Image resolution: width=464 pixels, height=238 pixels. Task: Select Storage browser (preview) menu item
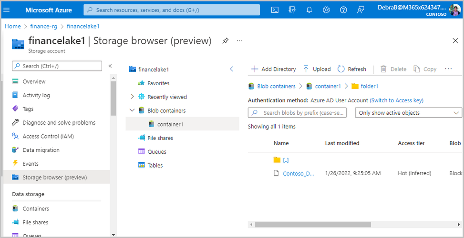[56, 178]
